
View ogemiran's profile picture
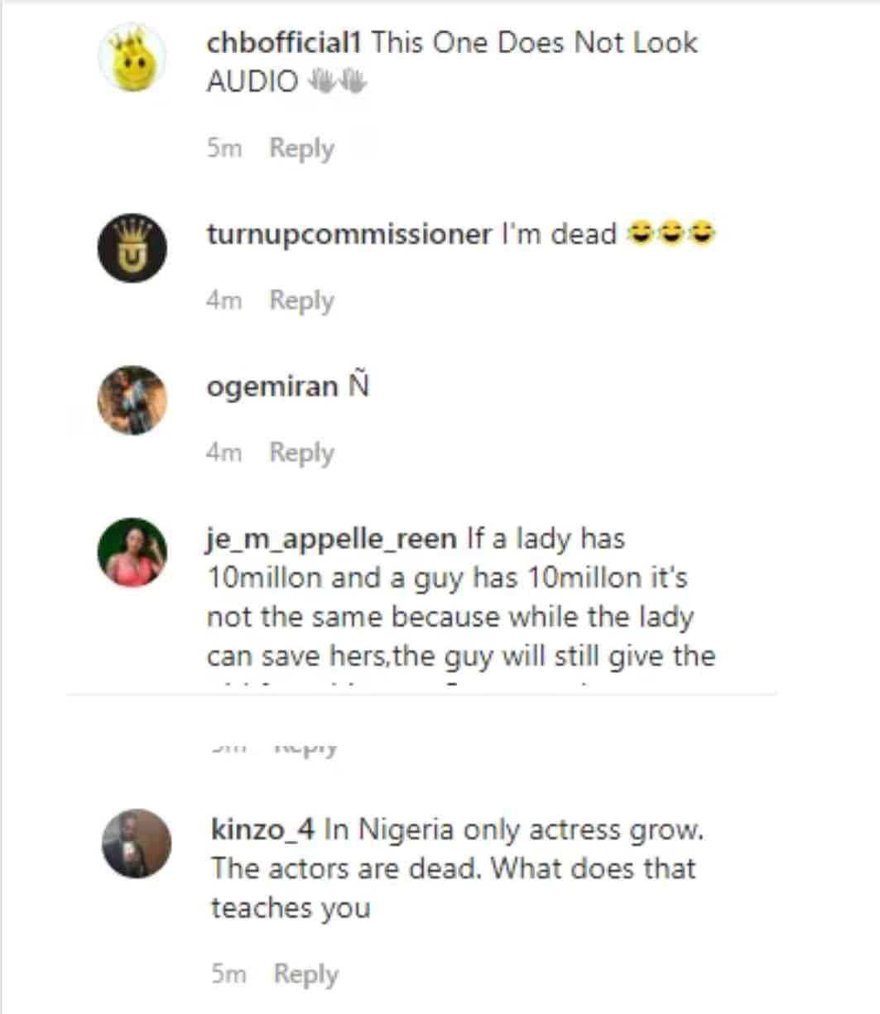[132, 401]
